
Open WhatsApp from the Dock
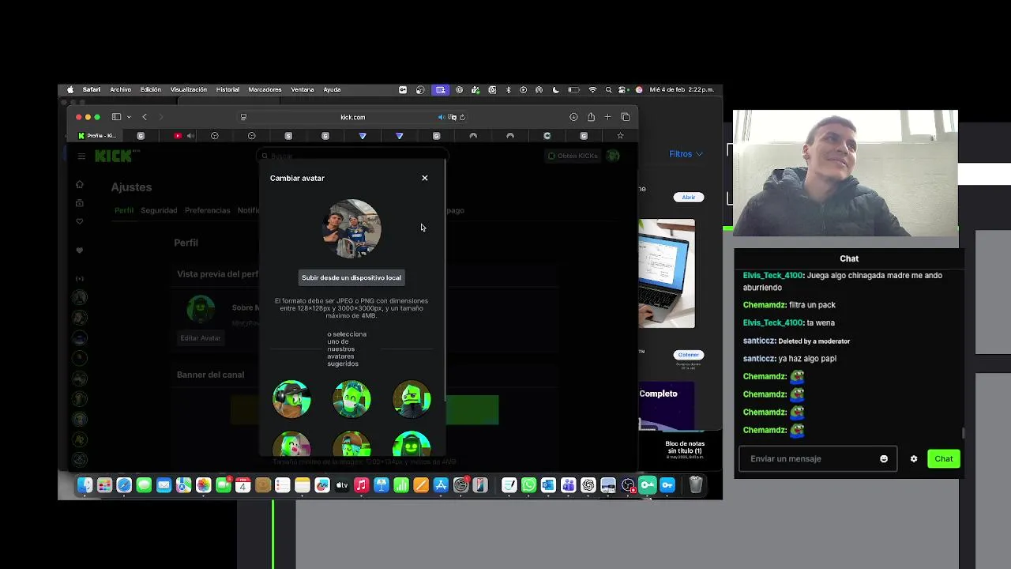click(x=528, y=485)
